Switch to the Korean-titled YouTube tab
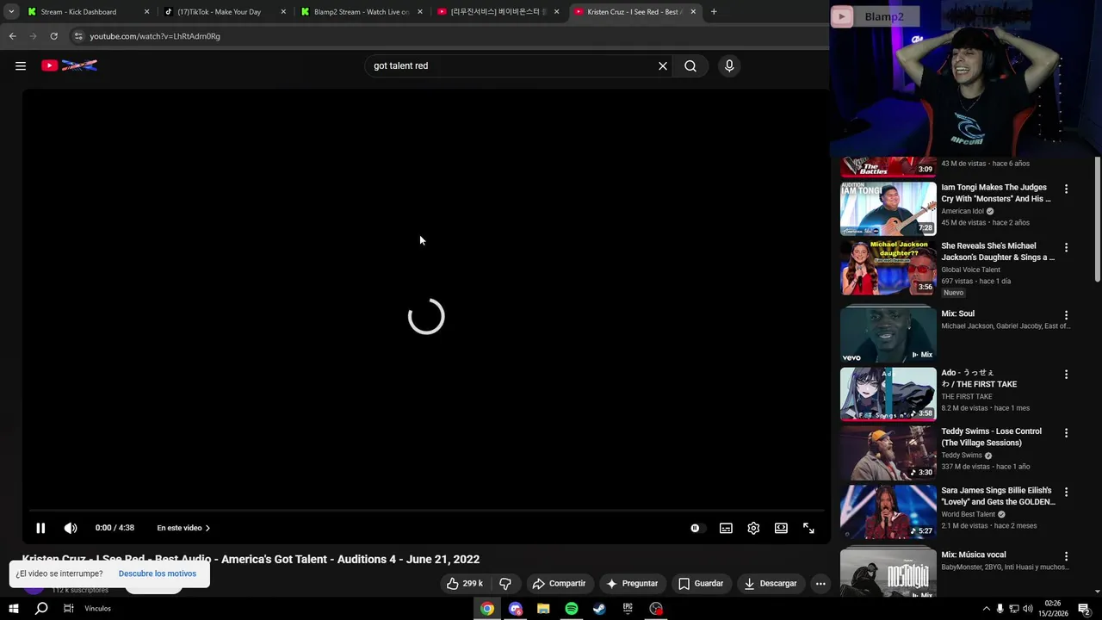 (498, 12)
